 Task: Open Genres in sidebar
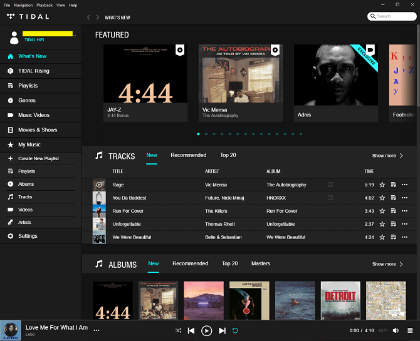point(41,100)
